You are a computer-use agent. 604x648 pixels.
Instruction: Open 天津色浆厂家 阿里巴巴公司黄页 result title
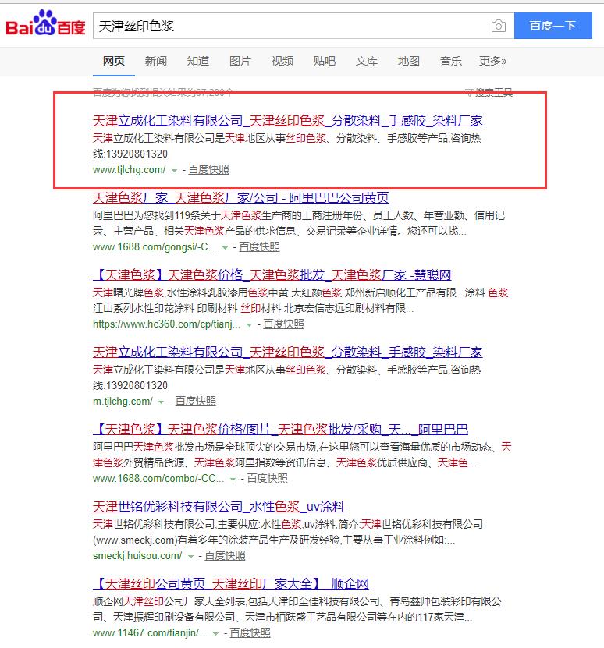point(241,198)
